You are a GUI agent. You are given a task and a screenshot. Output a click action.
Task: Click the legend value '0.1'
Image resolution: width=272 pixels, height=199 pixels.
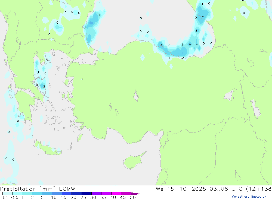(5, 197)
